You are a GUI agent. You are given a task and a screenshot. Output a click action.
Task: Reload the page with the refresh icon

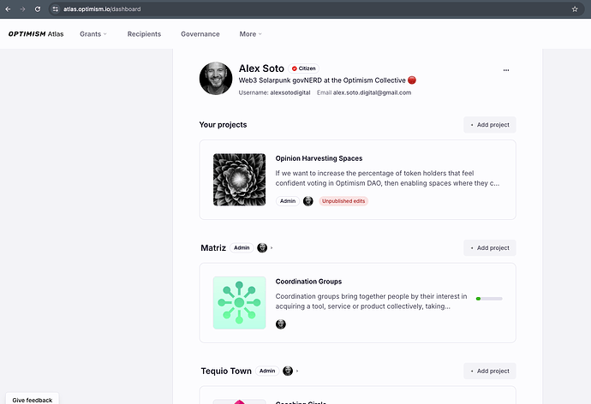click(x=38, y=9)
